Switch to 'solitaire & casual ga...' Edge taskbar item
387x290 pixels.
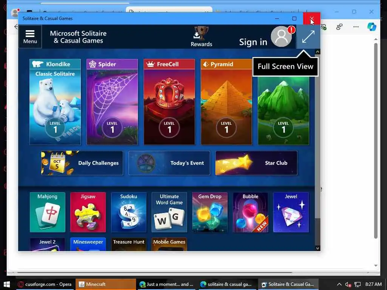click(227, 284)
